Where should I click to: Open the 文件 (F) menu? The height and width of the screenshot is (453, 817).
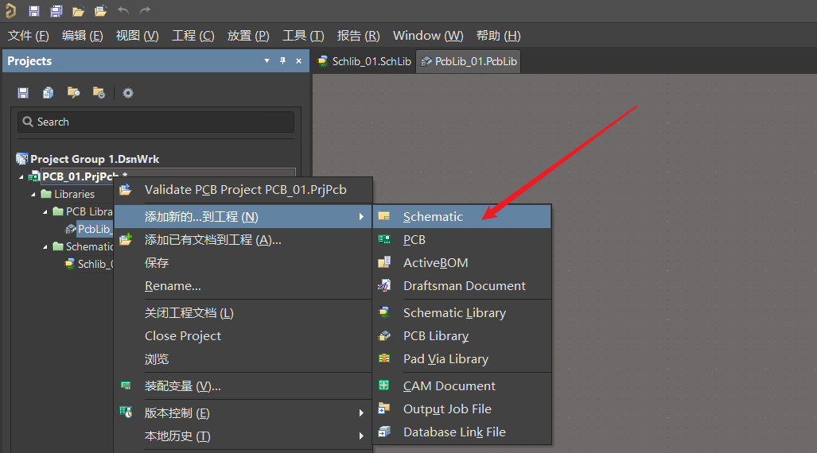coord(28,36)
